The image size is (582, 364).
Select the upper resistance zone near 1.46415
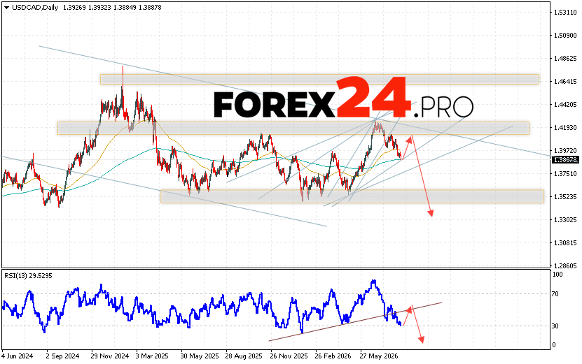[x=319, y=79]
